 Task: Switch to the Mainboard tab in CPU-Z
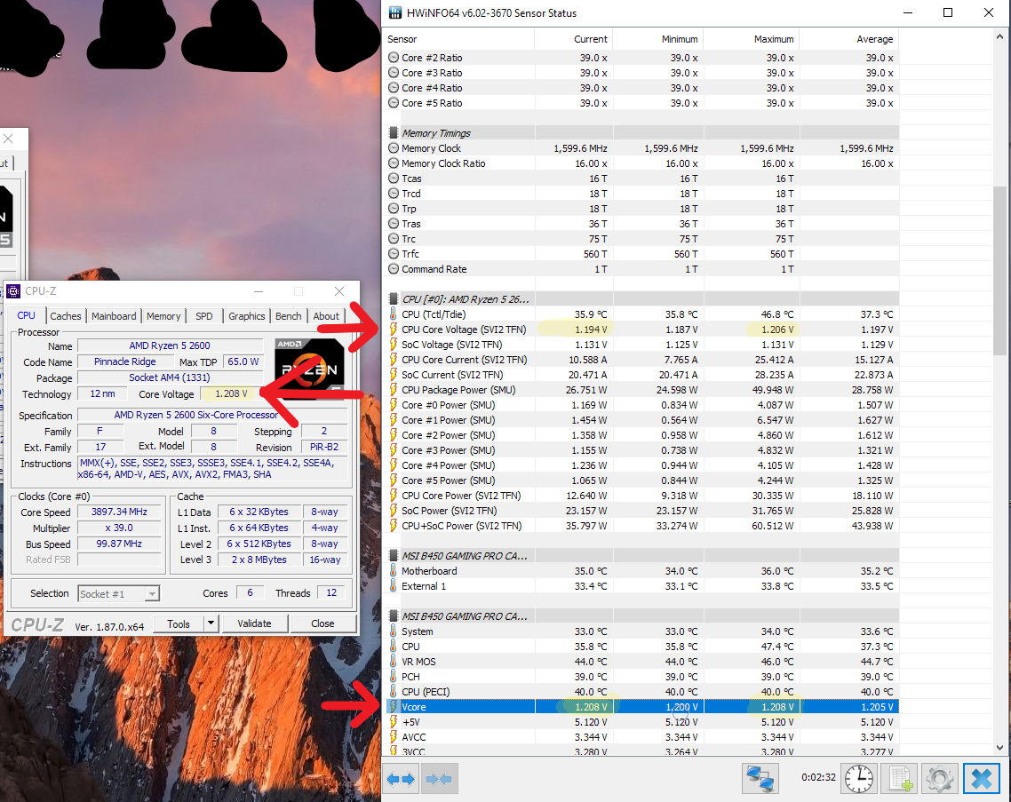point(114,316)
